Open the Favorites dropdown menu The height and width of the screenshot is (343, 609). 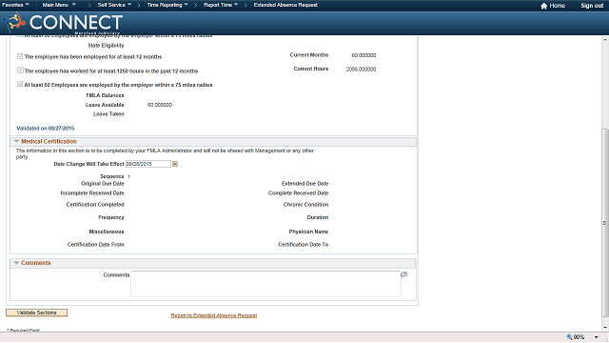pos(15,5)
